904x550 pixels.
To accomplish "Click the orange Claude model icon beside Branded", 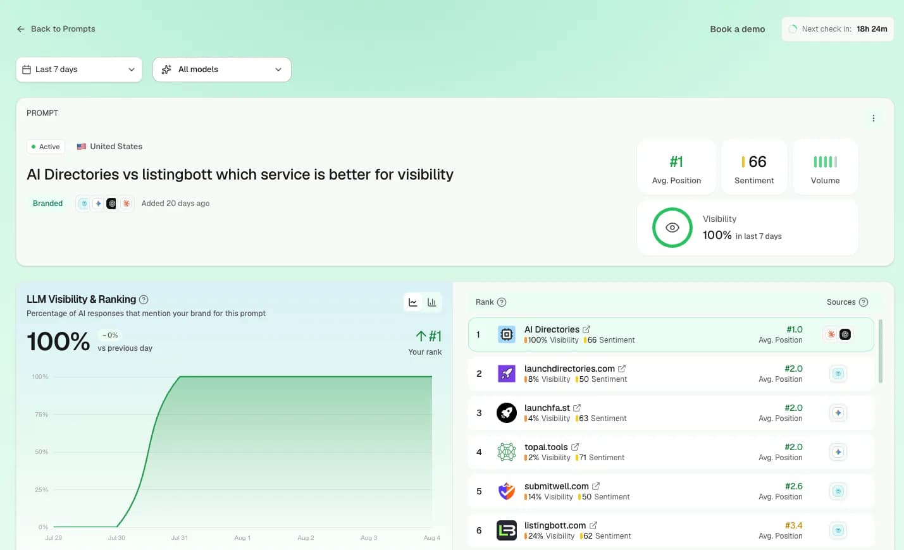I will click(x=127, y=204).
